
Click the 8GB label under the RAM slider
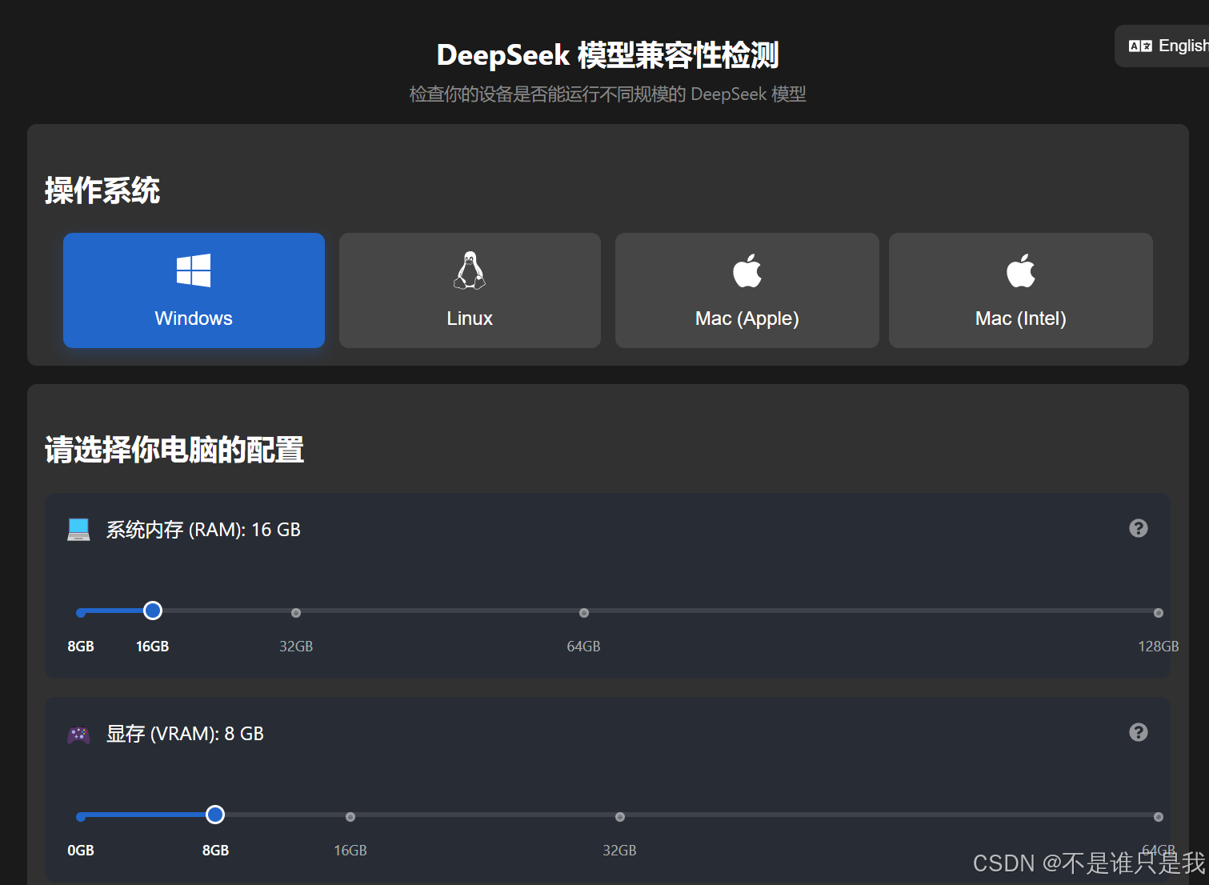pos(81,647)
